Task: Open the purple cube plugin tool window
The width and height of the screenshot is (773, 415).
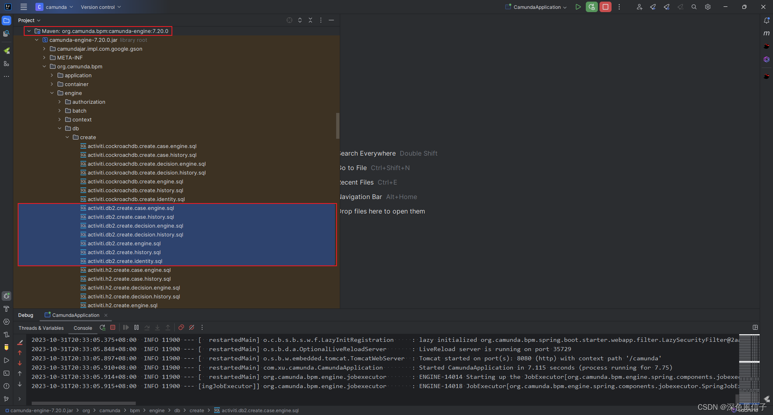Action: coord(767,60)
